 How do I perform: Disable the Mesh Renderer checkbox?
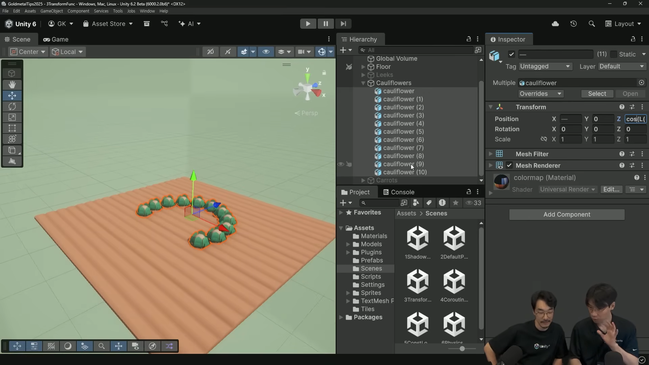[509, 165]
